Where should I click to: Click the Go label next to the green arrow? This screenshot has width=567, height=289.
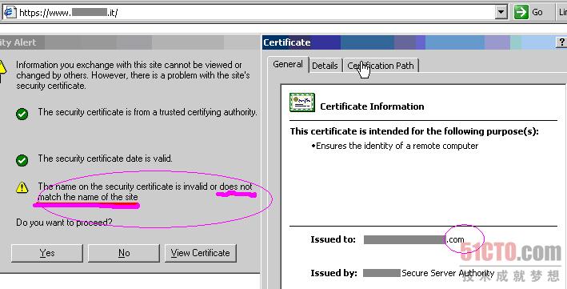coord(537,12)
